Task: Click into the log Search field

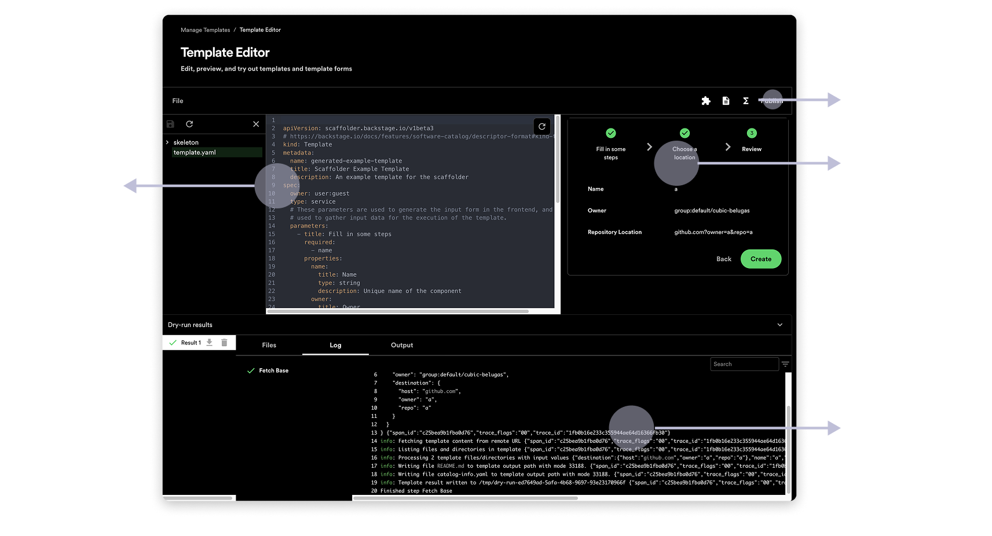Action: coord(744,364)
